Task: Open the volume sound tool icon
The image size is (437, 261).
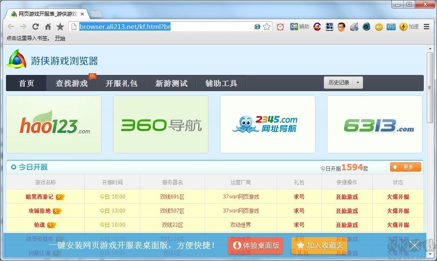Action: click(x=379, y=26)
